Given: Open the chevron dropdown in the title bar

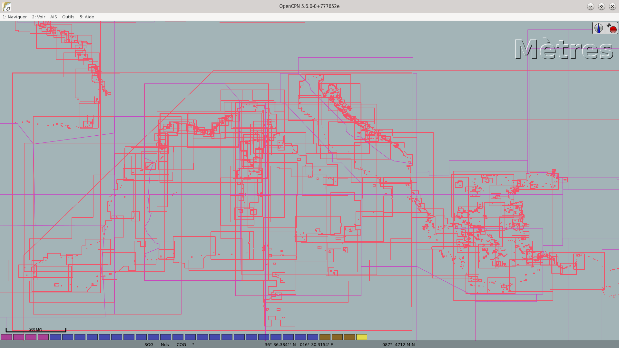Looking at the screenshot, I should coord(591,6).
